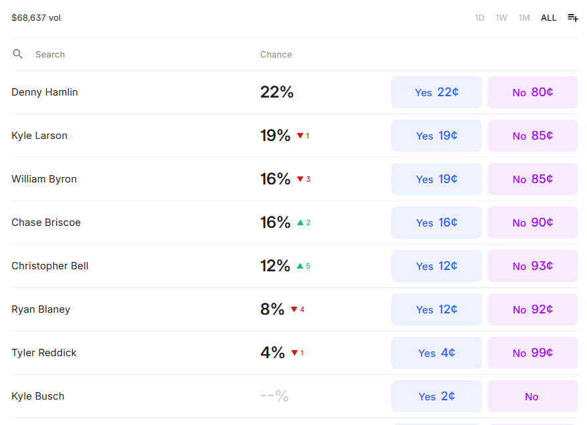Buy No 92¢ for Ryan Blaney
587x425 pixels.
tap(532, 309)
